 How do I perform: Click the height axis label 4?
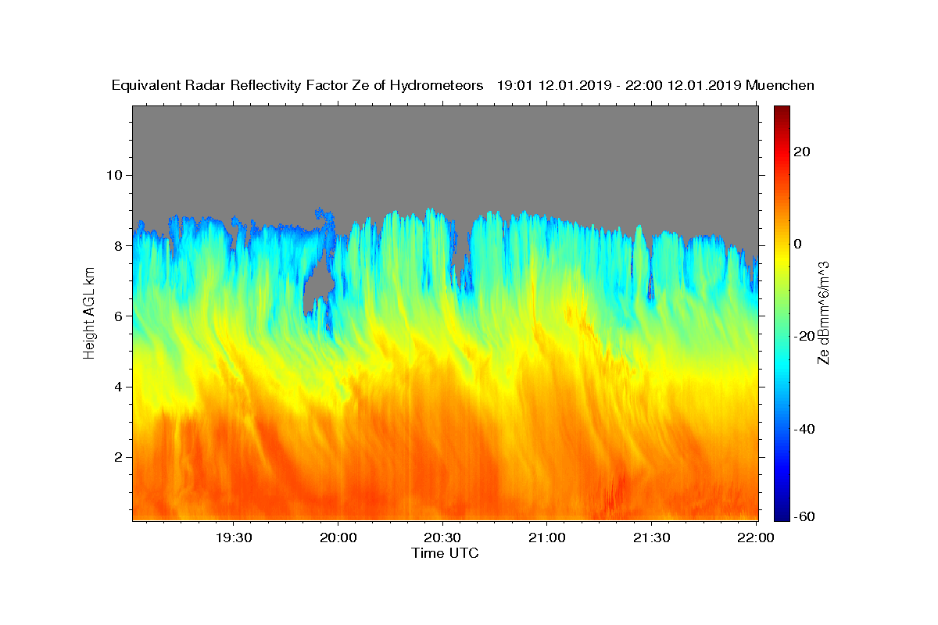tap(120, 386)
